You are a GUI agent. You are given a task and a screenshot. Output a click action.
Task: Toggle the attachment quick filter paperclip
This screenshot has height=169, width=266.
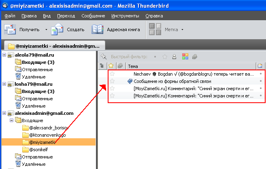click(x=195, y=57)
